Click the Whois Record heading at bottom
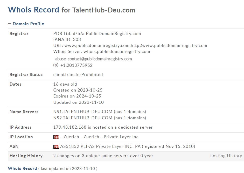Image resolution: width=244 pixels, height=173 pixels. pos(22,169)
